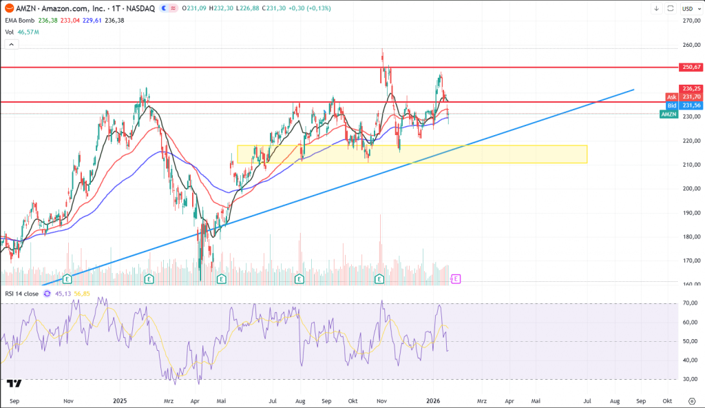Select the RSI 14 close legend label

click(x=22, y=293)
